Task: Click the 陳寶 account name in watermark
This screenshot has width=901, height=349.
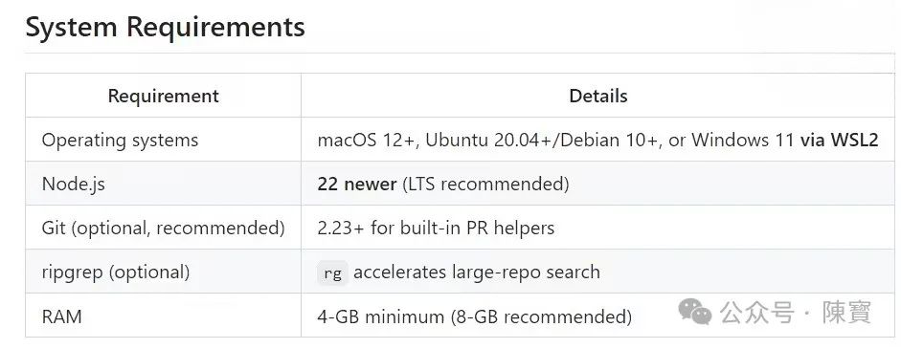Action: coord(847,313)
